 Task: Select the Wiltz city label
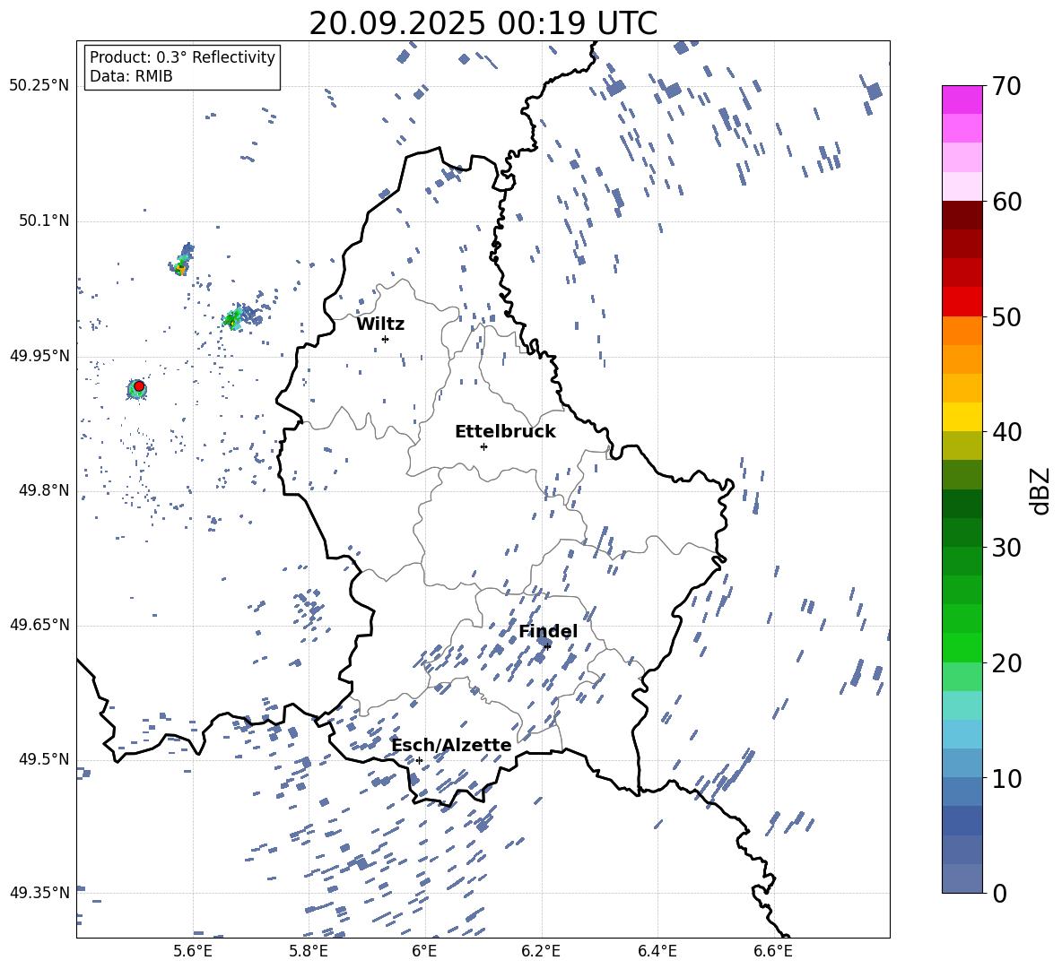380,324
